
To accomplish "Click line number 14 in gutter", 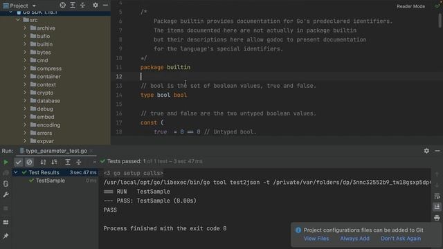I will 119,95.
